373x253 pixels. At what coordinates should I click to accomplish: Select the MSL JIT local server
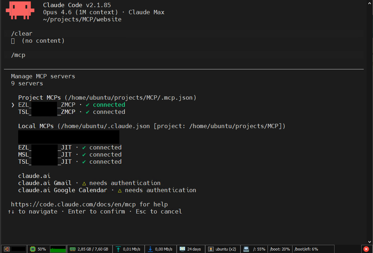(70, 155)
